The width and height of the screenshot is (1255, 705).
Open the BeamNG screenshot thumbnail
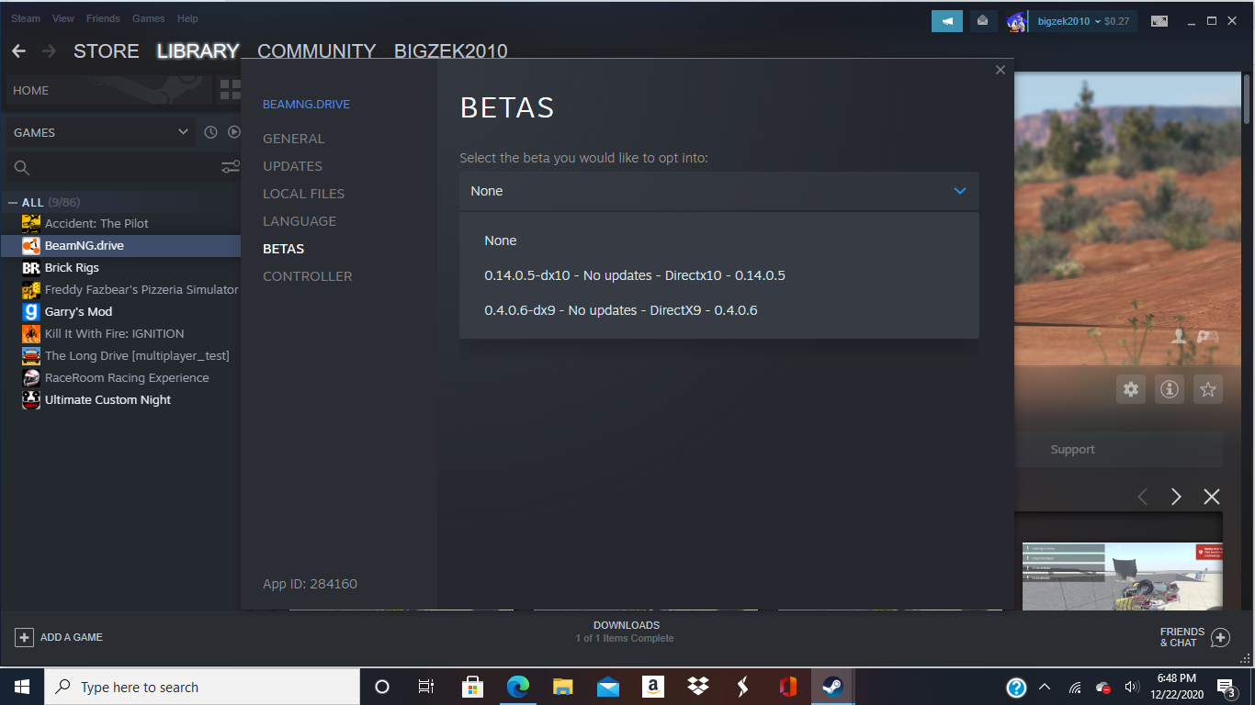[1122, 576]
